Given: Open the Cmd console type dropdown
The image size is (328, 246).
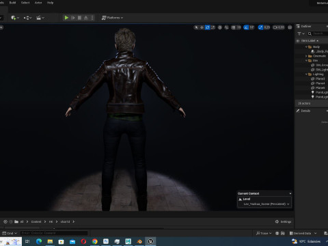Looking at the screenshot, I should point(10,233).
